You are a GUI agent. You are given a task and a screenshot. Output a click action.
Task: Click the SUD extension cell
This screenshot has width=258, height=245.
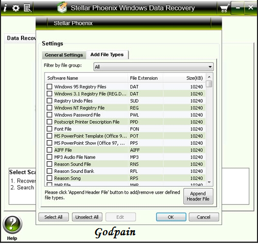click(134, 101)
